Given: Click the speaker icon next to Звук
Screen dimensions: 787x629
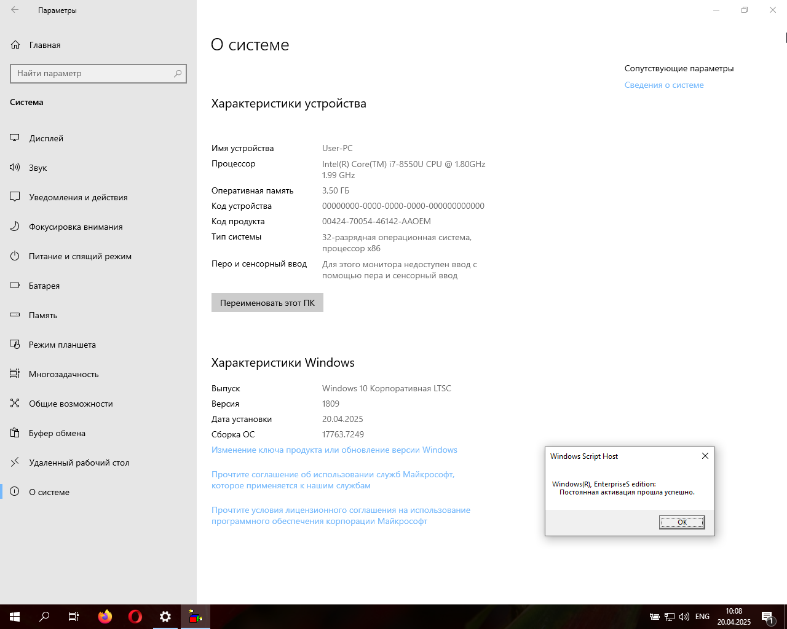Looking at the screenshot, I should click(15, 167).
